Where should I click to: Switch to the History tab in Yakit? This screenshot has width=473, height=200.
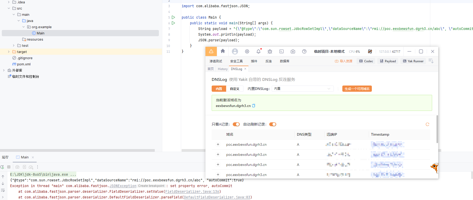223,69
